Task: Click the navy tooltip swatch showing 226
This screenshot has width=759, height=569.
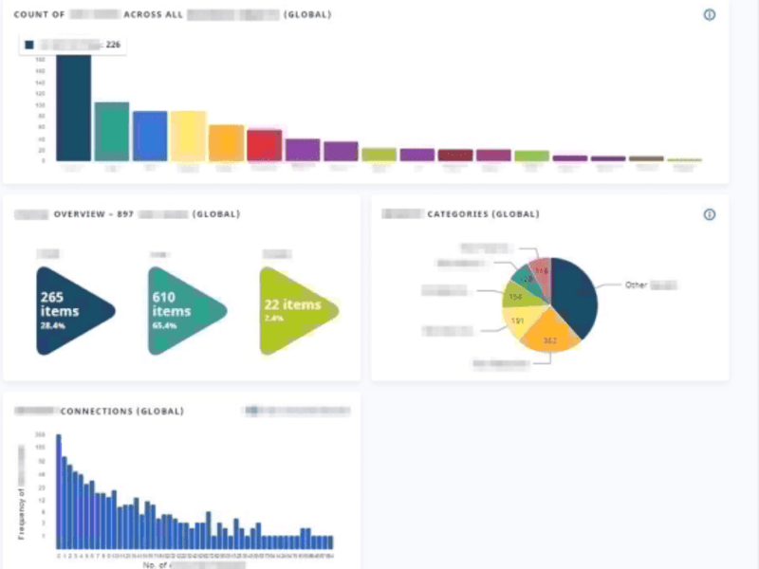Action: click(x=29, y=45)
